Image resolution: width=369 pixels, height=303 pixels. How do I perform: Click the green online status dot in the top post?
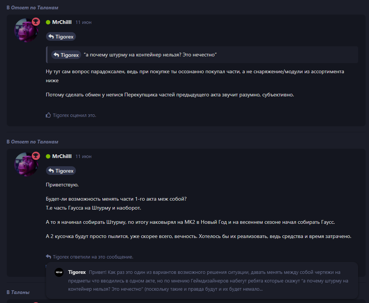pyautogui.click(x=48, y=22)
